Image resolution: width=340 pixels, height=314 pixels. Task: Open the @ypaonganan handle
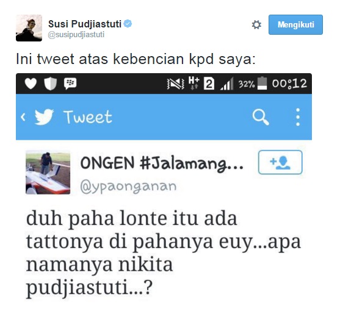[x=128, y=187]
